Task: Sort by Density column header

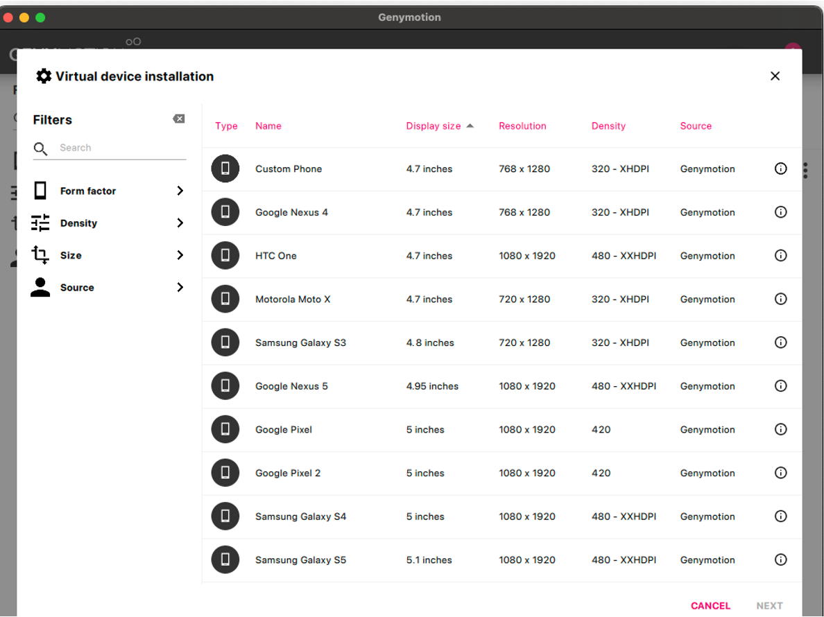Action: pos(608,126)
